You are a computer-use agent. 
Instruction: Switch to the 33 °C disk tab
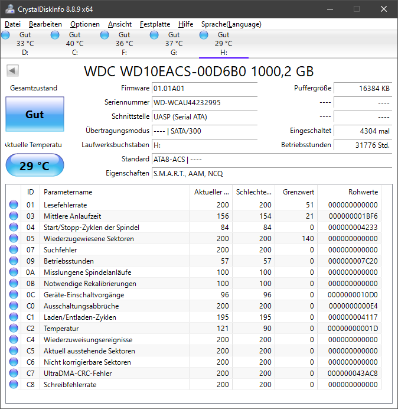[25, 44]
